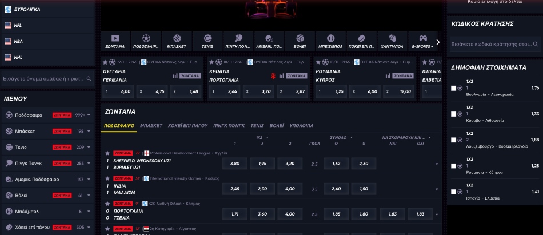The height and width of the screenshot is (235, 543).
Task: Open the ΝΑ ΣΚΟΡΑΡΟΥΝ ΚΑΙ market dropdown
Action: click(406, 138)
